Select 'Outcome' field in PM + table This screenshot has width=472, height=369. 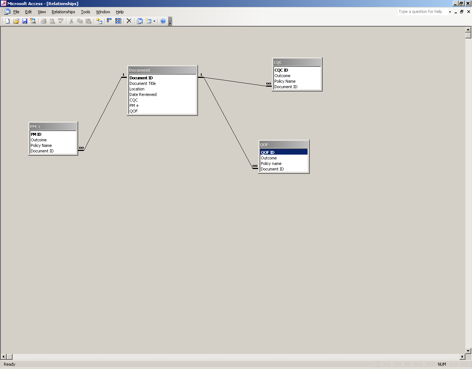53,140
